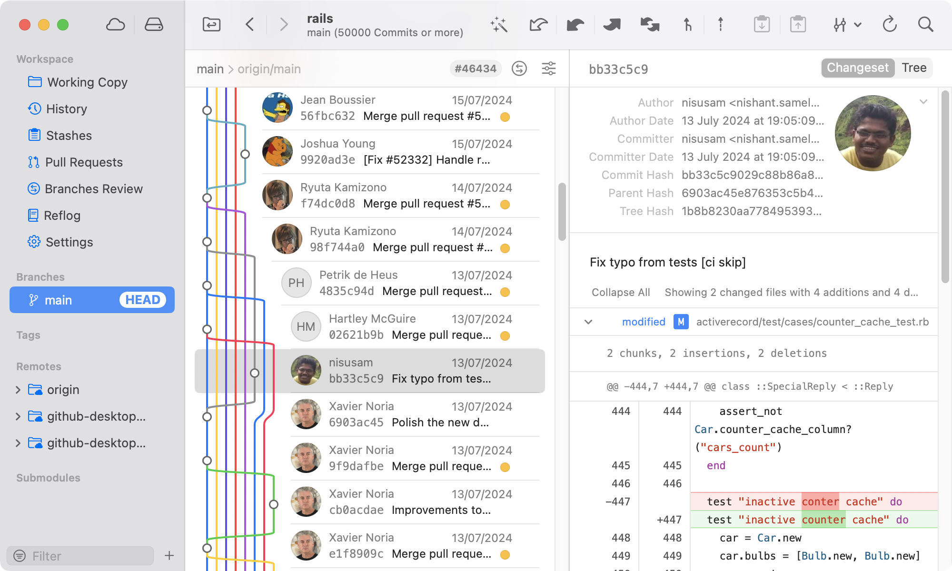Open the search icon in the toolbar
Image resolution: width=952 pixels, height=571 pixels.
tap(925, 24)
